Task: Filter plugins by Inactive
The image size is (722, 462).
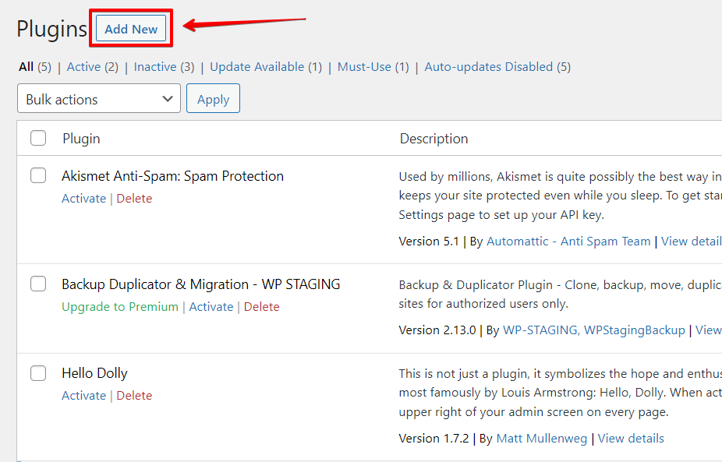Action: pyautogui.click(x=155, y=67)
